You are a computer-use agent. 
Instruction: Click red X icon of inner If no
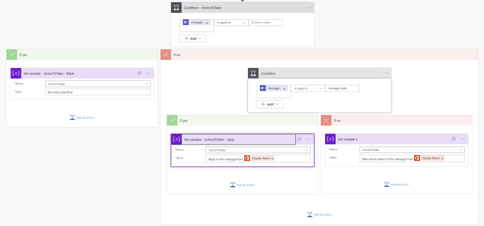click(326, 121)
